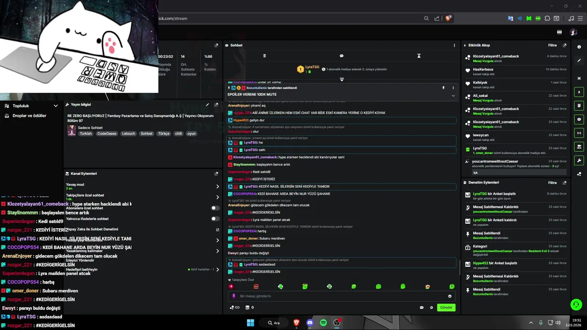Click the Turkish tag
This screenshot has width=587, height=330.
(x=86, y=134)
